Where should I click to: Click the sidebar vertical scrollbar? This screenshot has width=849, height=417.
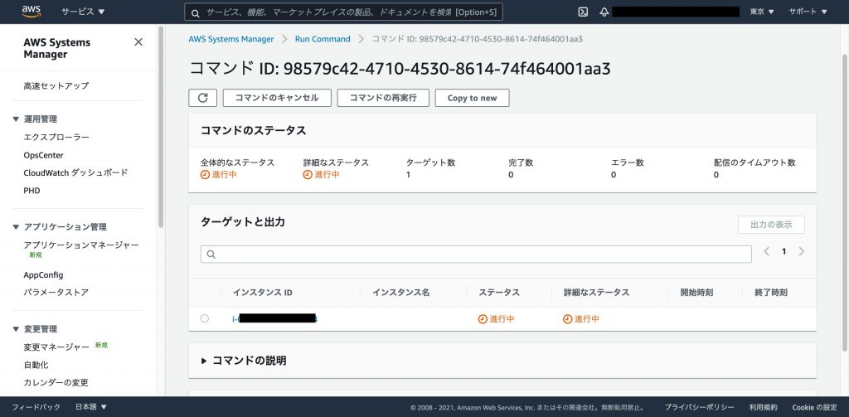pos(160,128)
